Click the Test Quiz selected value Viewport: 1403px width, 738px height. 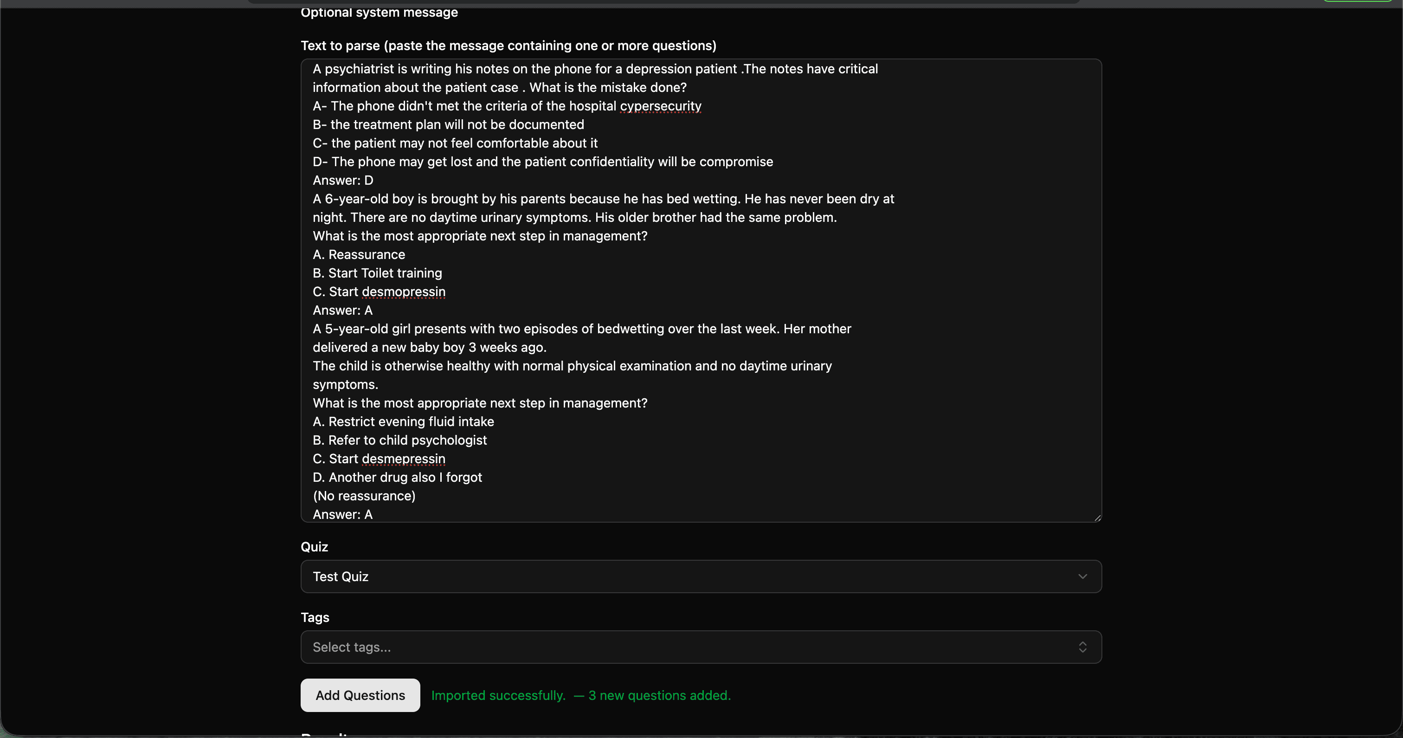pos(341,576)
